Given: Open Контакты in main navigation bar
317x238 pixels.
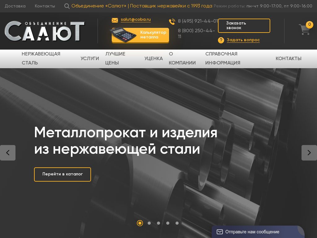Looking at the screenshot, I should coord(289,59).
